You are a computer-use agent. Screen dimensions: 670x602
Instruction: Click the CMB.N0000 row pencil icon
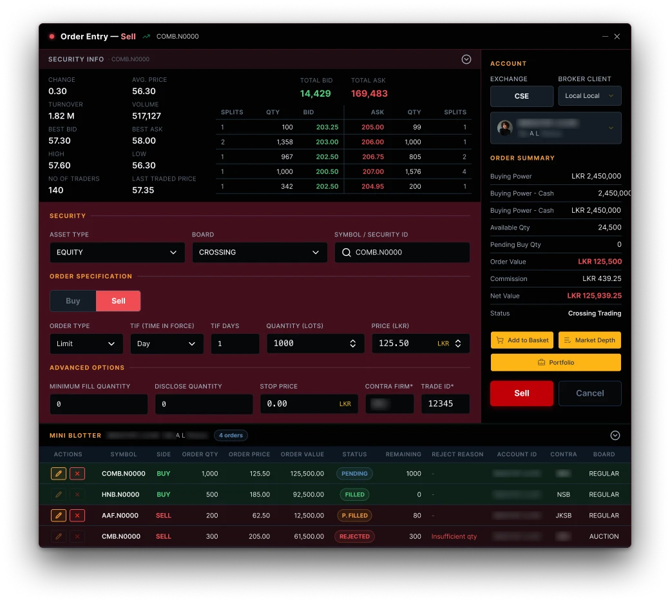(59, 537)
